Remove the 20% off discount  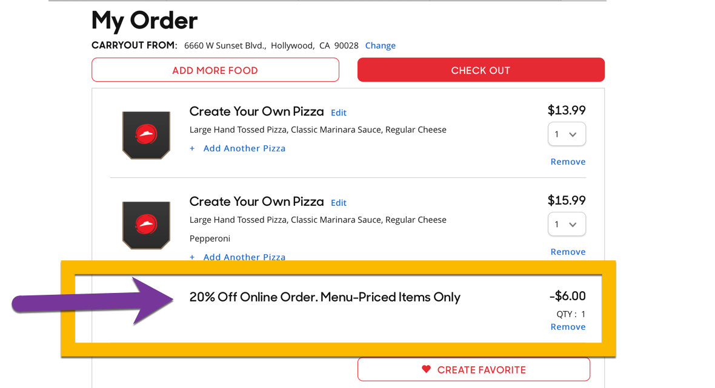568,327
